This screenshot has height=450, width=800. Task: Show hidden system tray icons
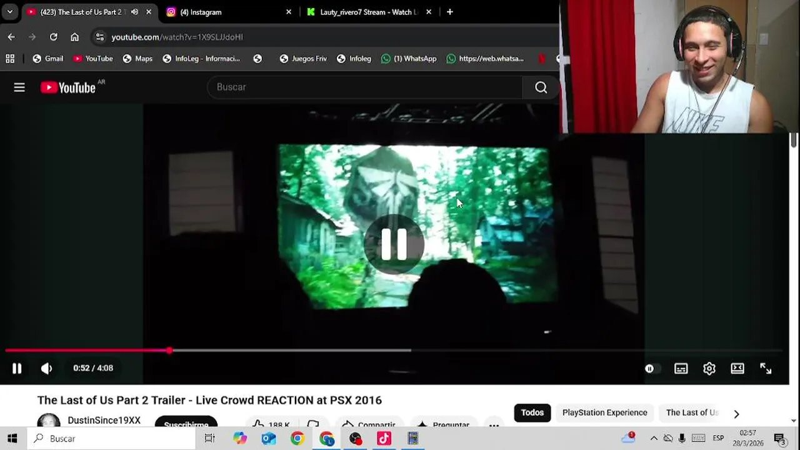pos(654,439)
